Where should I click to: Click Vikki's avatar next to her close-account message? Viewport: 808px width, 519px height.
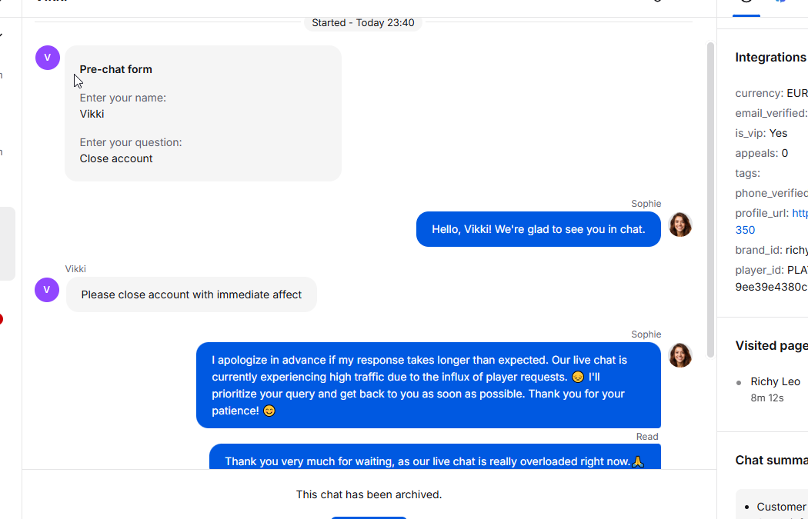[47, 290]
